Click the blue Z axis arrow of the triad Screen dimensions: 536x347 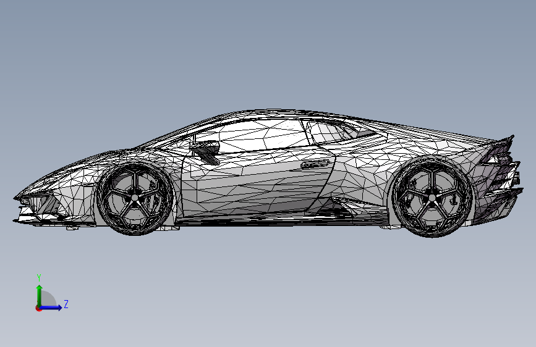[x=51, y=307]
